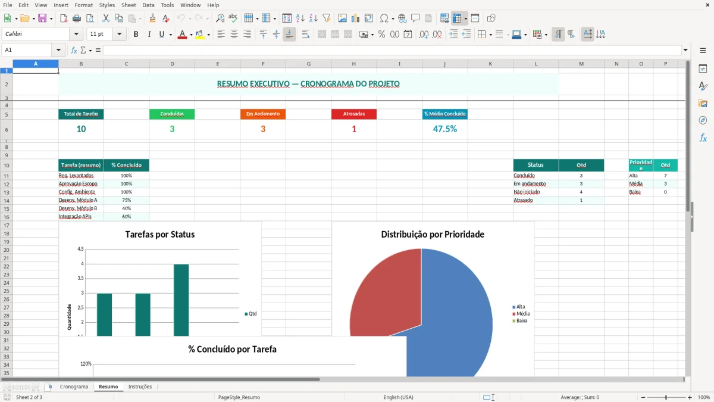Insert a hyperlink
This screenshot has width=714, height=402.
[403, 18]
